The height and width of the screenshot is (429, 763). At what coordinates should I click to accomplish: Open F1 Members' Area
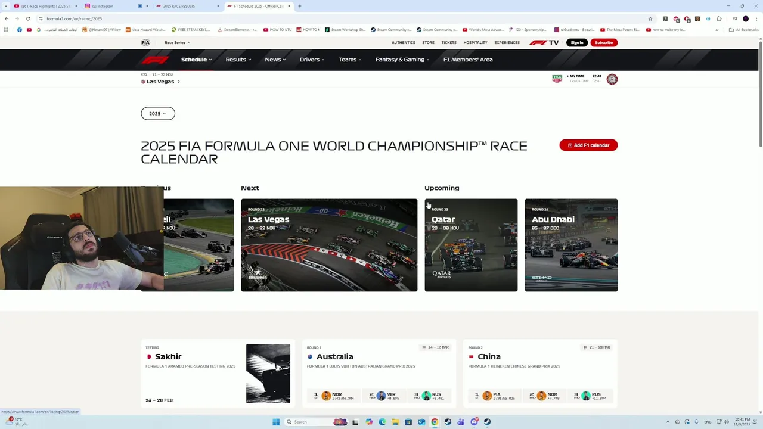pyautogui.click(x=468, y=60)
